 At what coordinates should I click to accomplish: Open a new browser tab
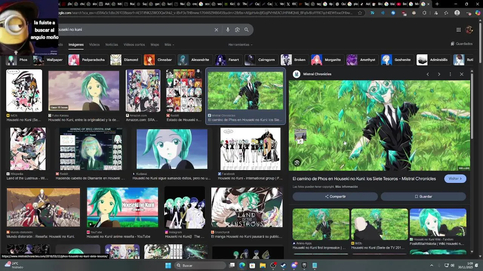pos(437,4)
